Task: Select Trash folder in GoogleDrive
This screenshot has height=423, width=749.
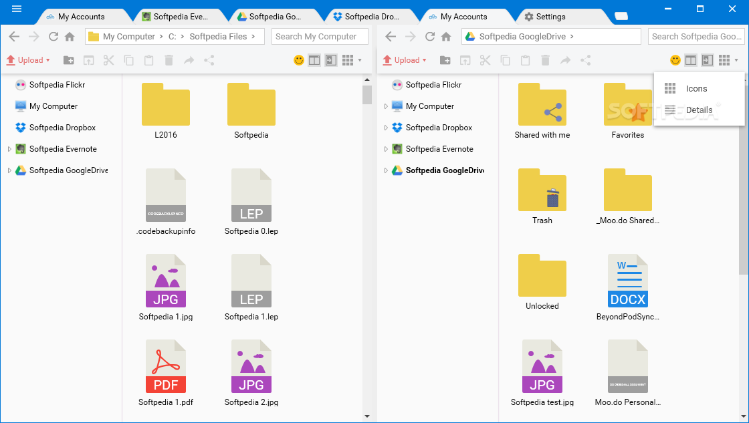Action: (542, 196)
